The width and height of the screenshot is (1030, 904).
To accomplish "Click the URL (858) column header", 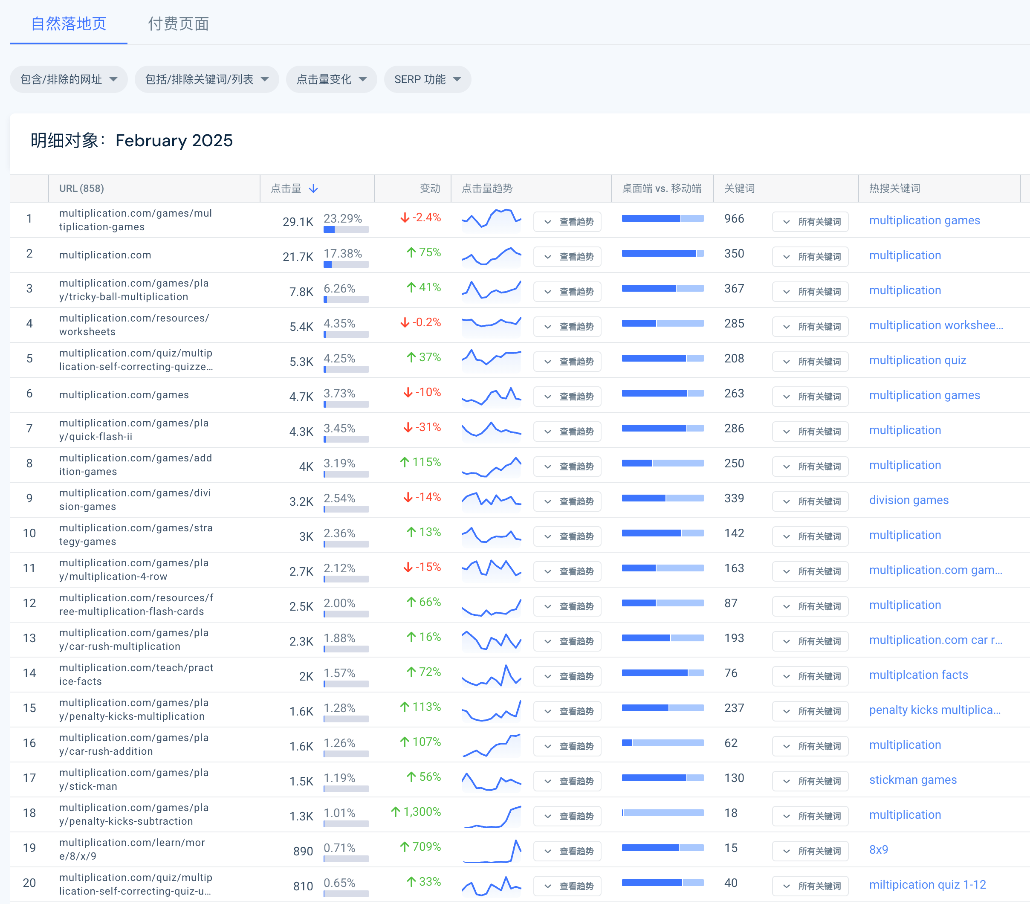I will pos(81,188).
